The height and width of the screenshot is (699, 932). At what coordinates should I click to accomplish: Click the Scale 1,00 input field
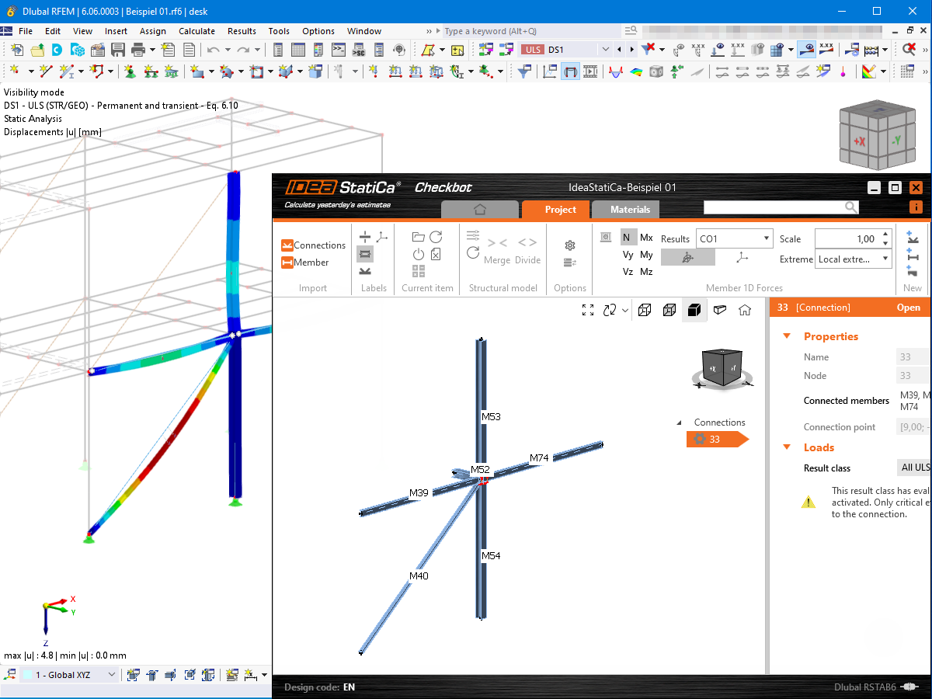[x=847, y=238]
